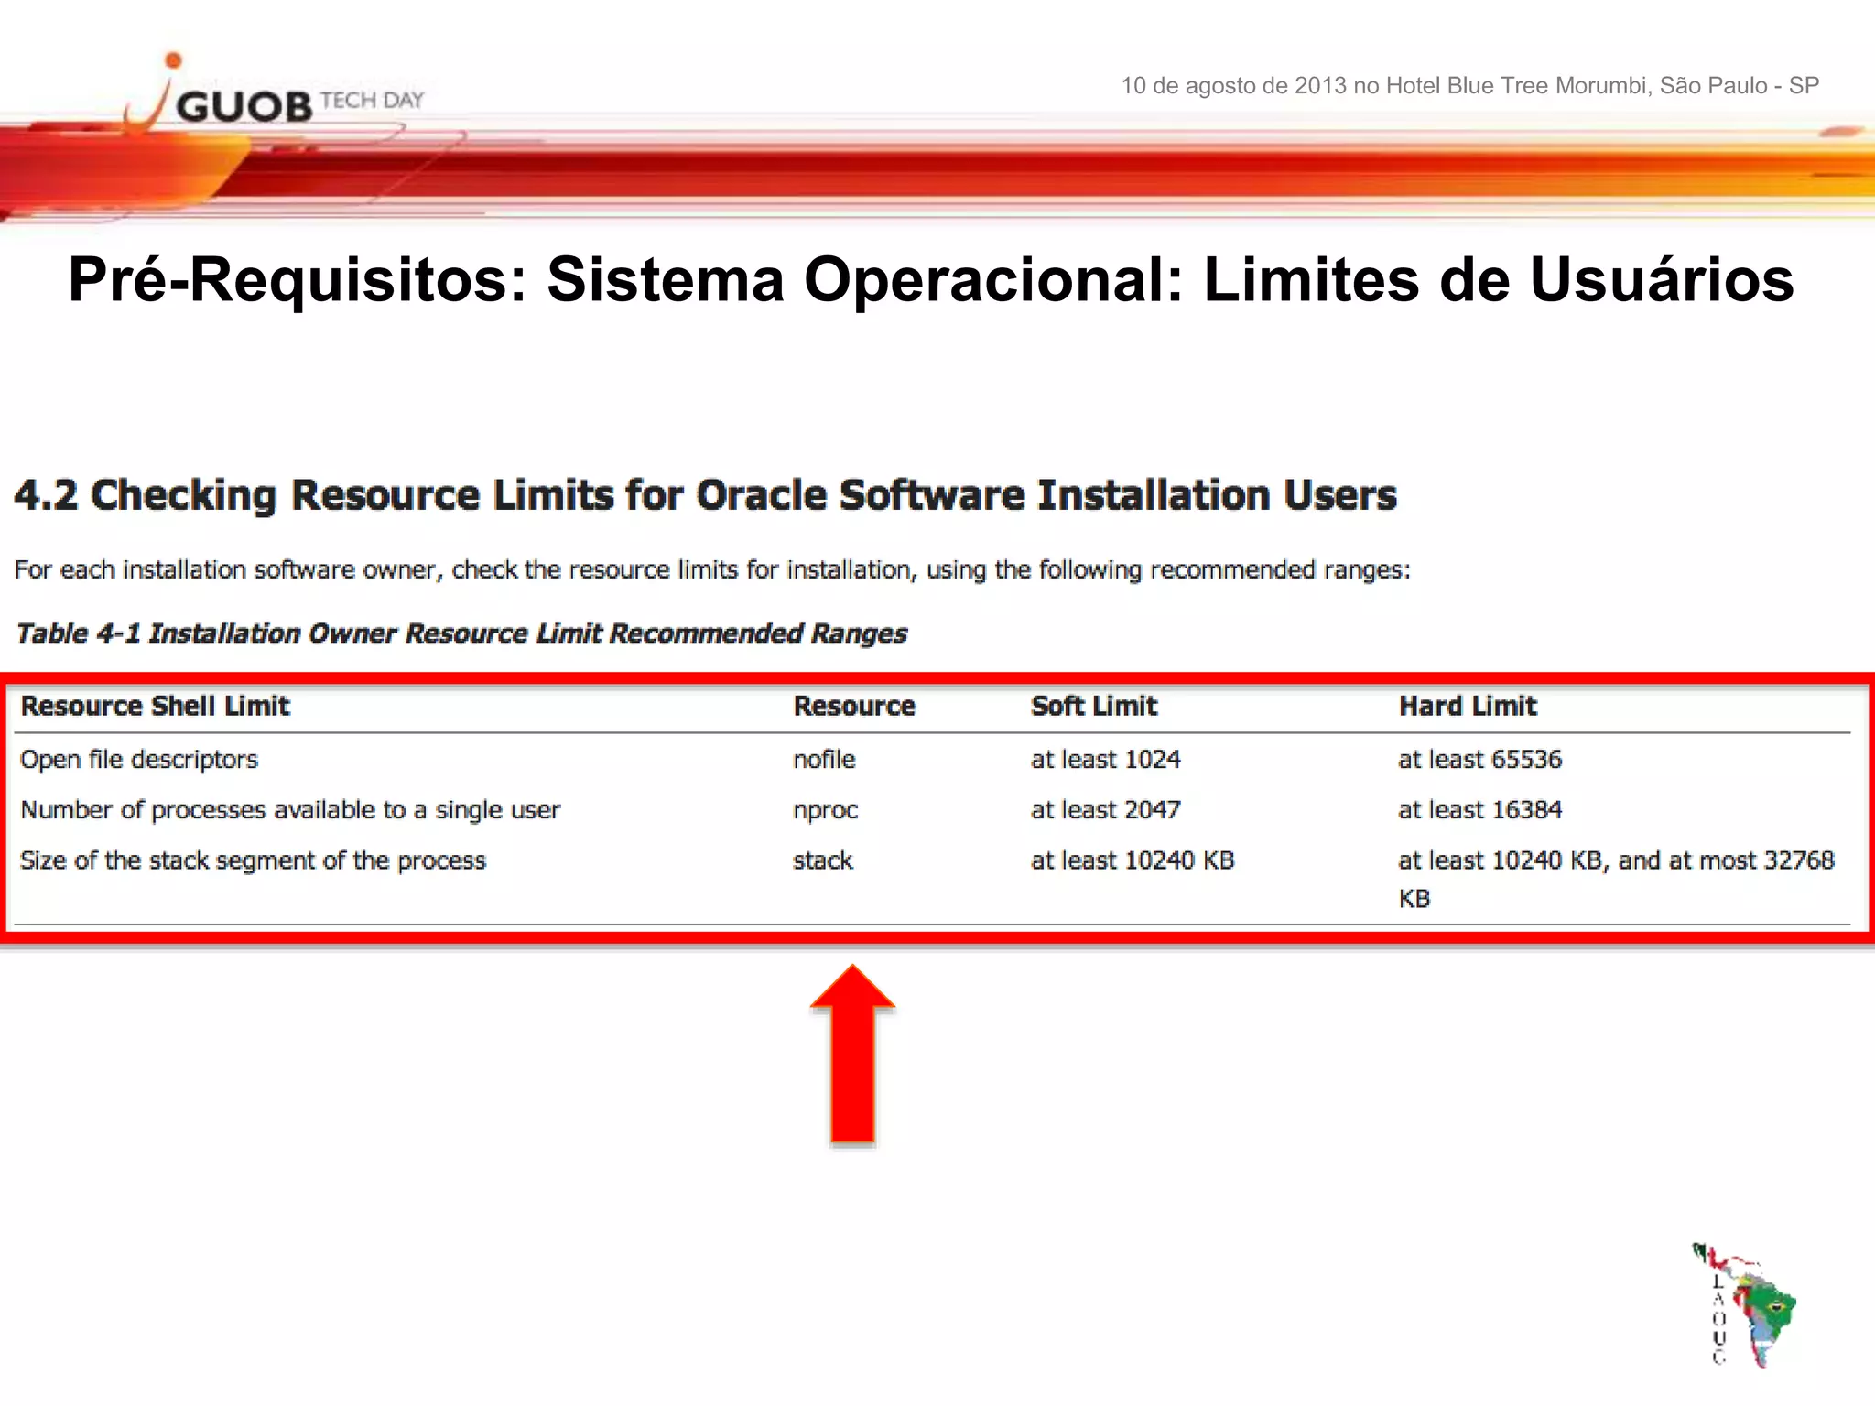Click the Table 4-1 caption
This screenshot has width=1875, height=1406.
461,633
